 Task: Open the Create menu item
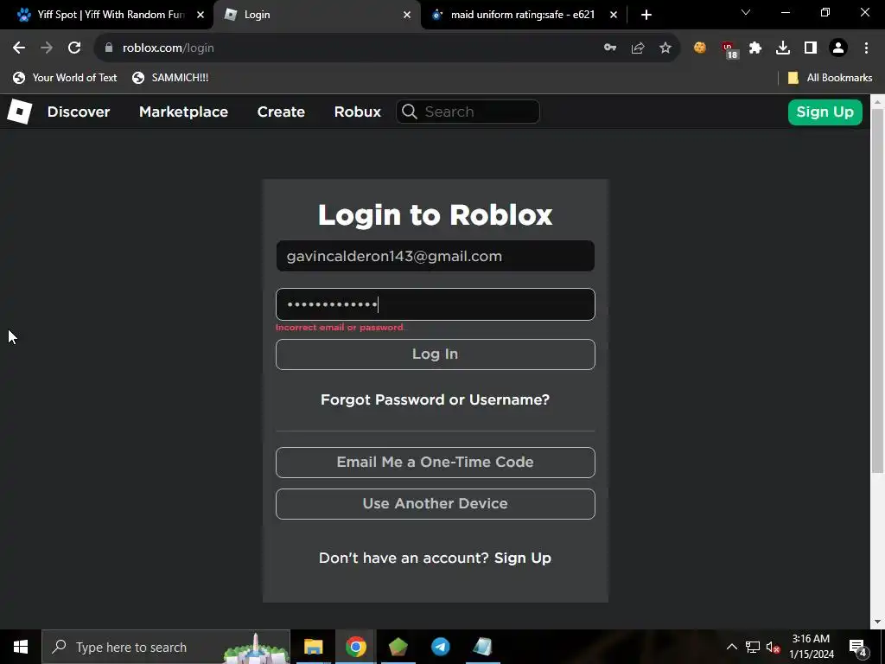click(x=281, y=112)
